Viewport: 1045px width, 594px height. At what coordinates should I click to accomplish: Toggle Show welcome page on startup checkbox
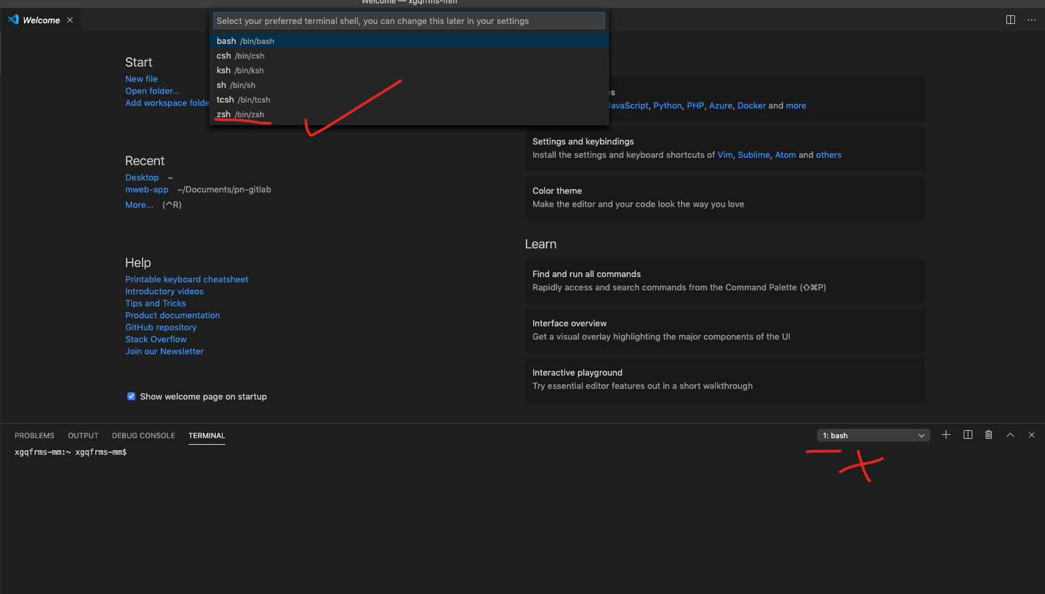coord(131,396)
